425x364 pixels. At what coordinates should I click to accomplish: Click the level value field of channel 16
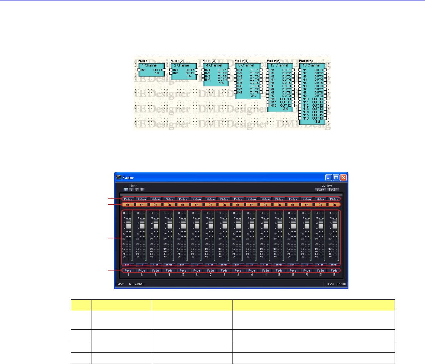[x=334, y=264]
